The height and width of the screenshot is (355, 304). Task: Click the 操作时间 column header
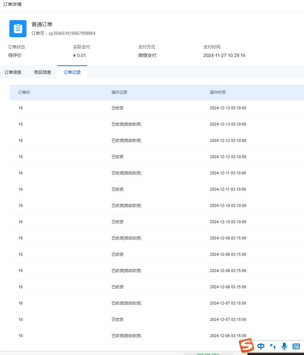point(218,92)
